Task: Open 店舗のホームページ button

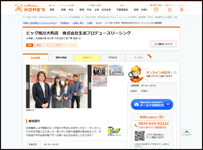Action: pos(163,44)
